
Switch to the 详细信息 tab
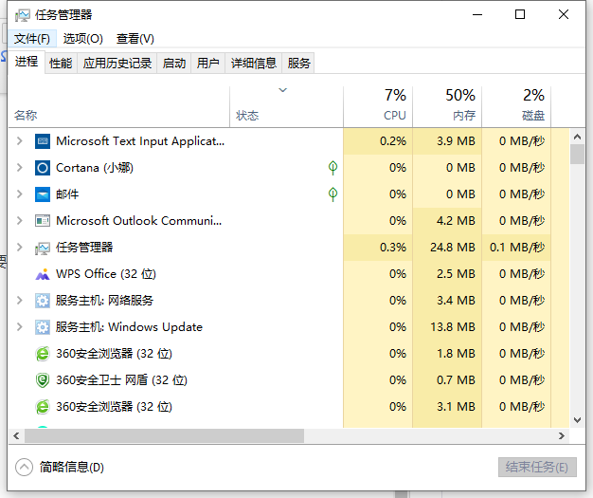253,63
